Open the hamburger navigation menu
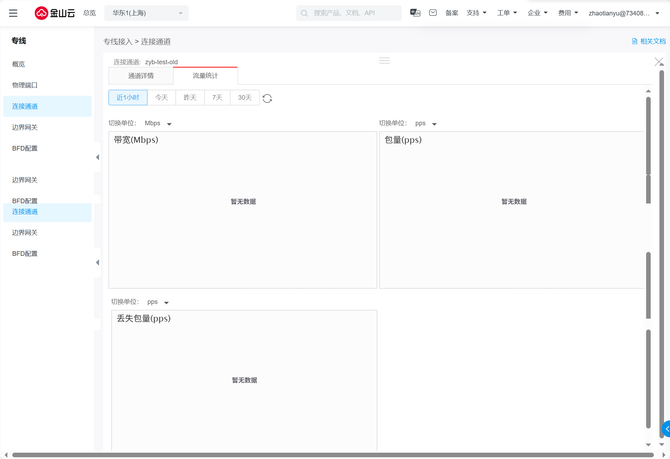The width and height of the screenshot is (670, 459). point(13,13)
